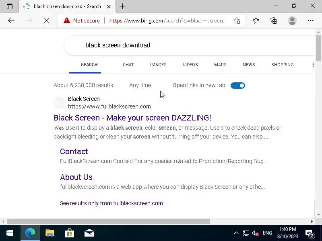Click the scroll right arrow
This screenshot has width=322, height=241.
click(x=312, y=222)
